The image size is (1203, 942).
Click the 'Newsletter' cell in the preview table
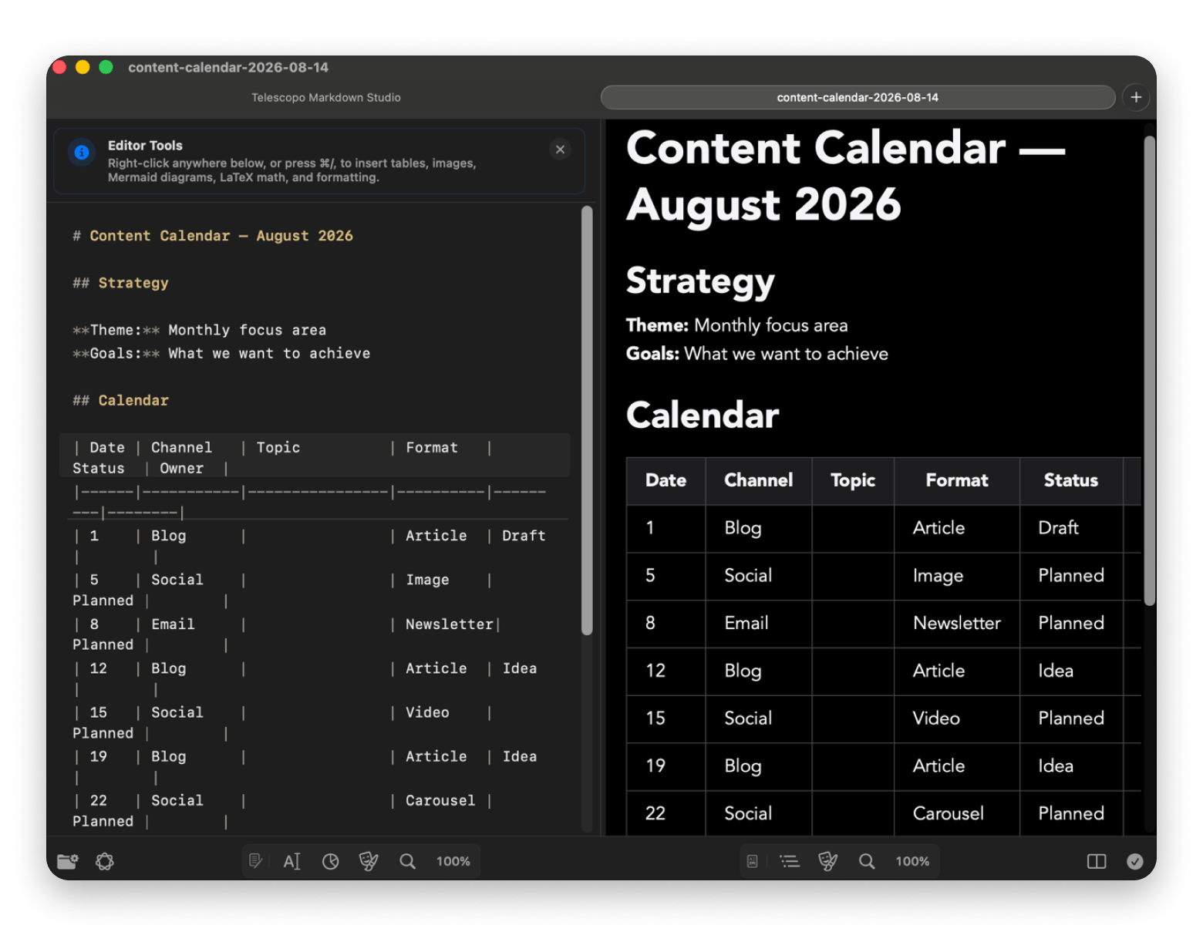tap(957, 623)
